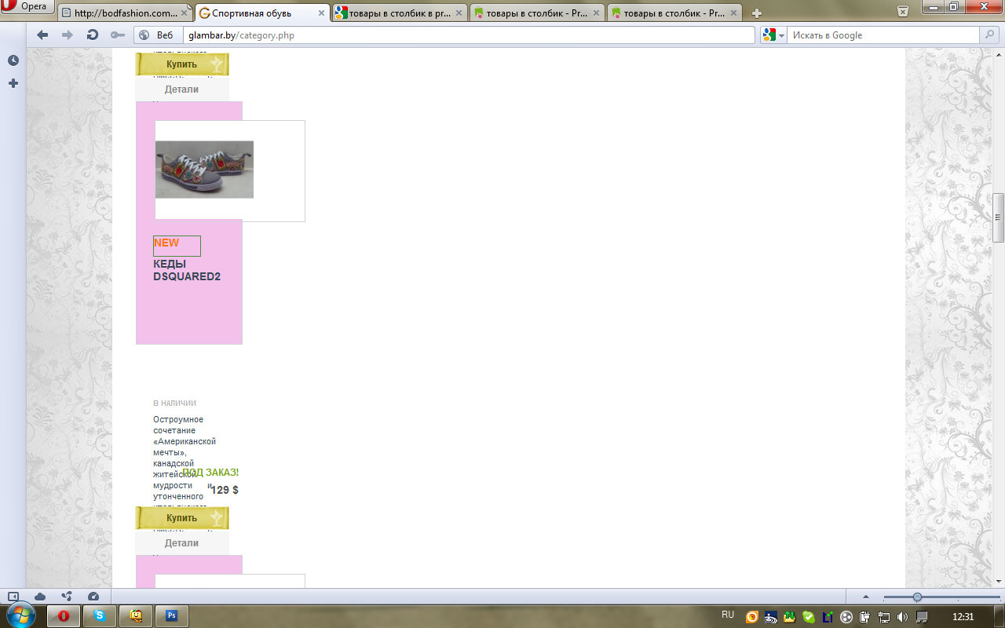Click the green checkmark tray icon

[x=808, y=617]
